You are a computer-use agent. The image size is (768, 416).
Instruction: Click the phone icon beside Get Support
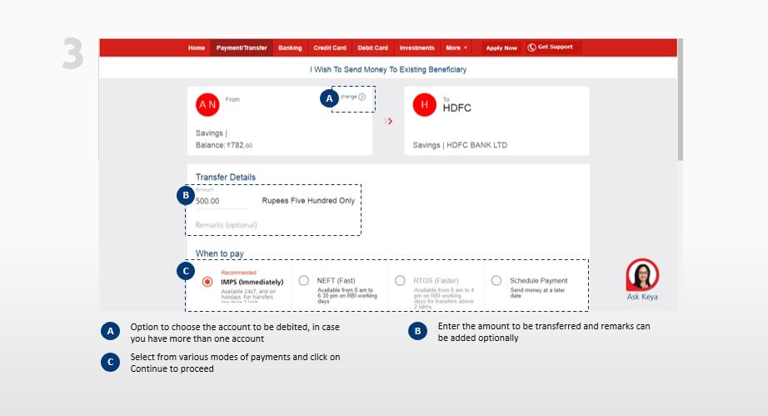[x=531, y=48]
